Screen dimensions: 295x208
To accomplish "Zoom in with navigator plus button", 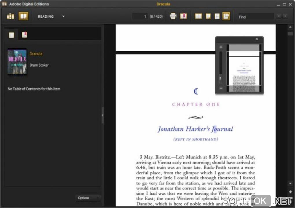I will click(221, 47).
